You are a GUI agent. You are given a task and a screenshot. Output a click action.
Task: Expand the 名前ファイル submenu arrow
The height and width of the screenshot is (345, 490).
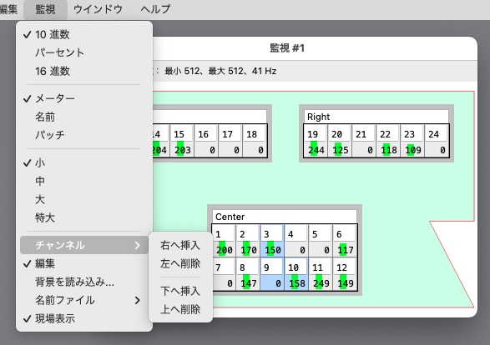(x=138, y=300)
